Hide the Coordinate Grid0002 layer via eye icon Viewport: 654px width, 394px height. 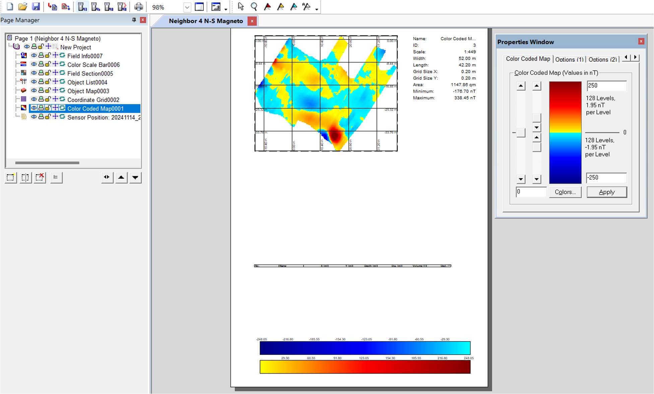pos(34,99)
